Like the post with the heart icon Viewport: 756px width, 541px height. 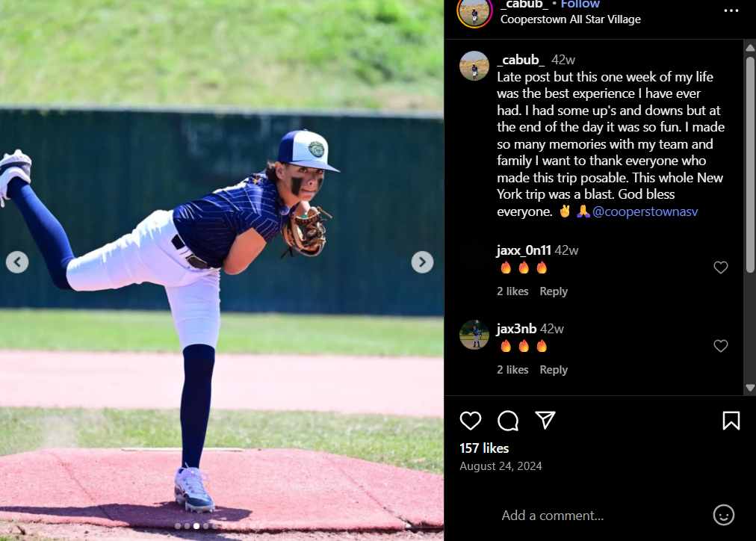point(470,421)
